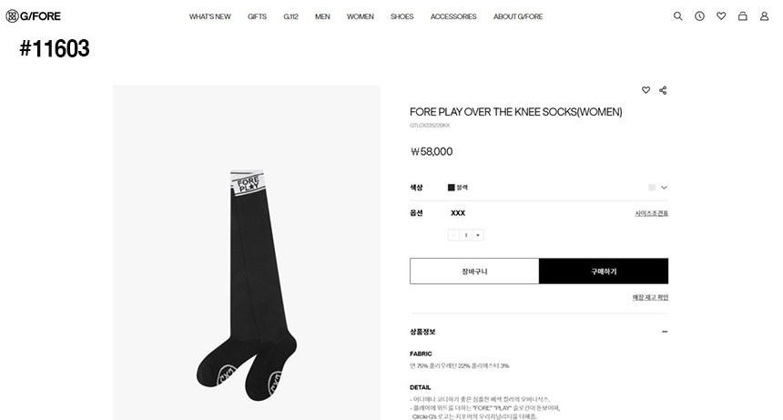Screen dimensions: 783x420
Task: Open the shopping bag icon
Action: [x=743, y=16]
